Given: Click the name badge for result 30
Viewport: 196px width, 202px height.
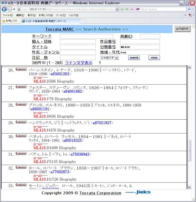Looking at the screenshot, I should coord(21,136).
